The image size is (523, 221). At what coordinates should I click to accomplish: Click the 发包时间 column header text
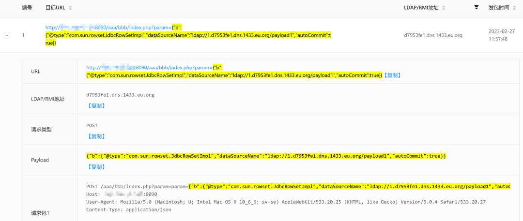tap(499, 8)
